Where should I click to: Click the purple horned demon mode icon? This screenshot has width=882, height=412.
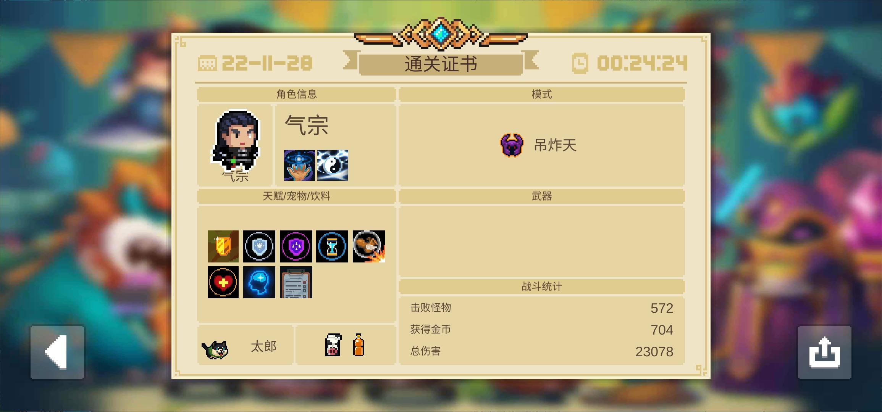(x=512, y=145)
